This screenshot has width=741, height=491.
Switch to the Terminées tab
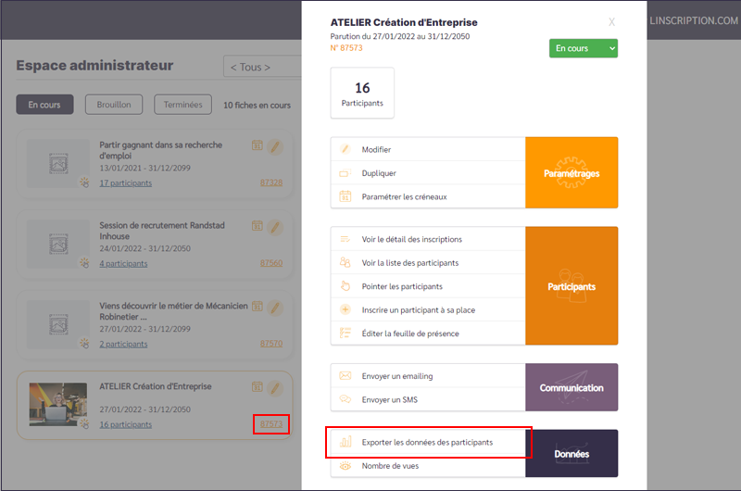[x=182, y=105]
